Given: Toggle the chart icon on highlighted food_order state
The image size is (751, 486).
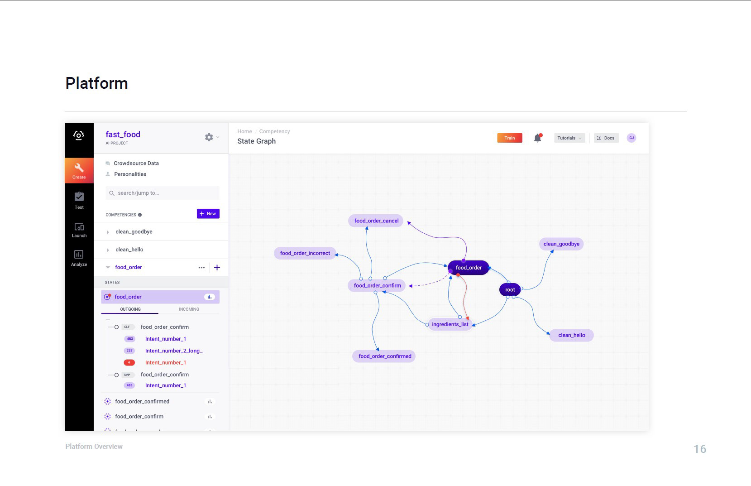Looking at the screenshot, I should [209, 297].
